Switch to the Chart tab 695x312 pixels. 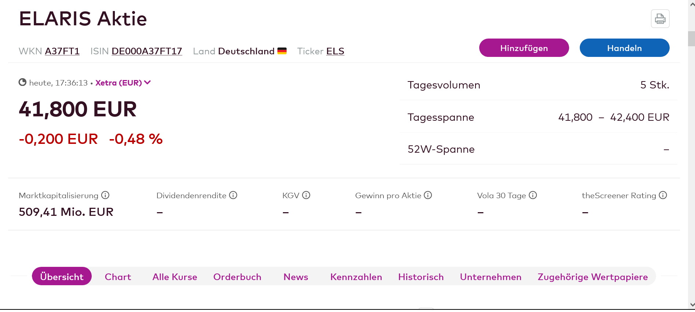point(118,277)
